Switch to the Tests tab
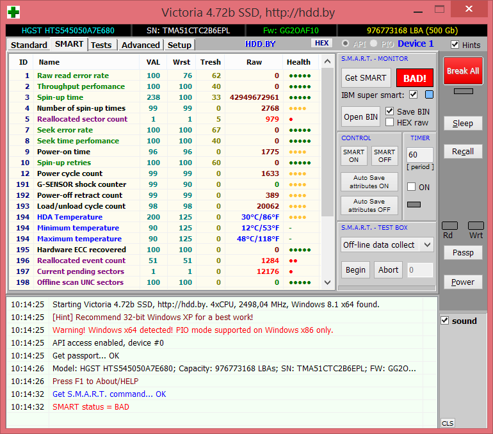The width and height of the screenshot is (493, 434). [x=101, y=45]
